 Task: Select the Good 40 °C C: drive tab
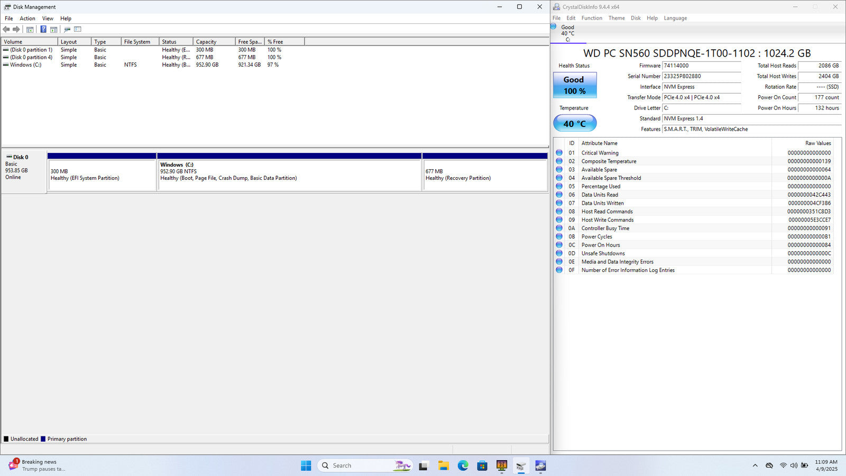tap(568, 33)
